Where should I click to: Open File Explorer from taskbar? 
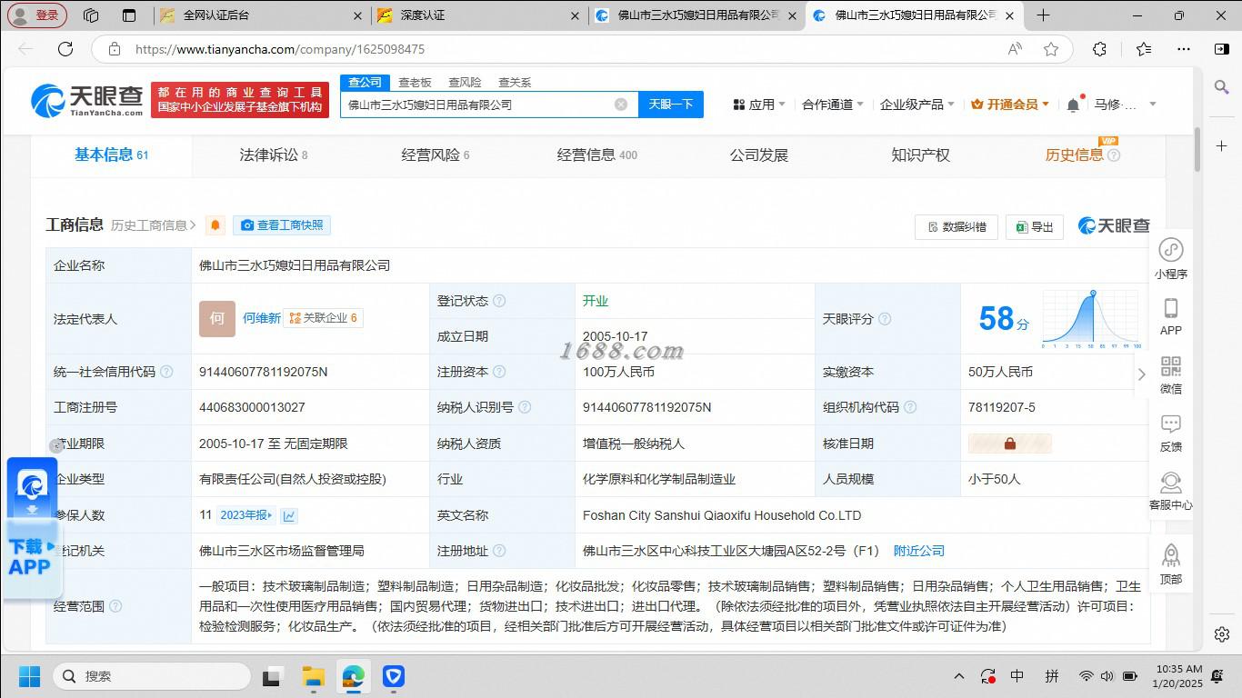coord(313,676)
